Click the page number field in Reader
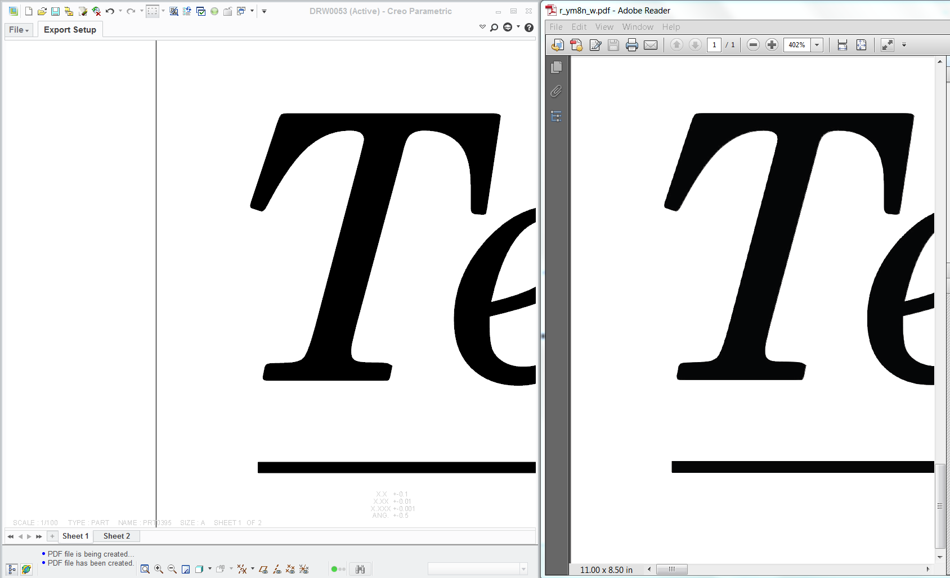 click(x=714, y=45)
